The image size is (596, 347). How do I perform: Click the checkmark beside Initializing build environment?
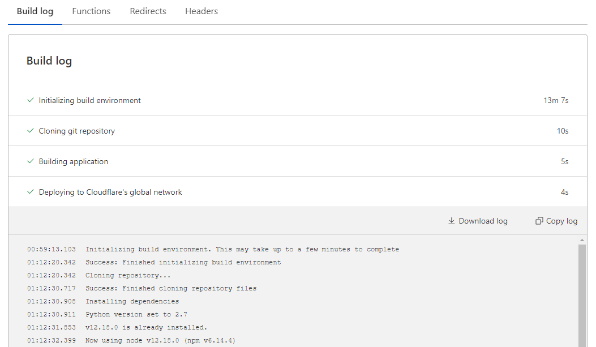click(x=31, y=100)
